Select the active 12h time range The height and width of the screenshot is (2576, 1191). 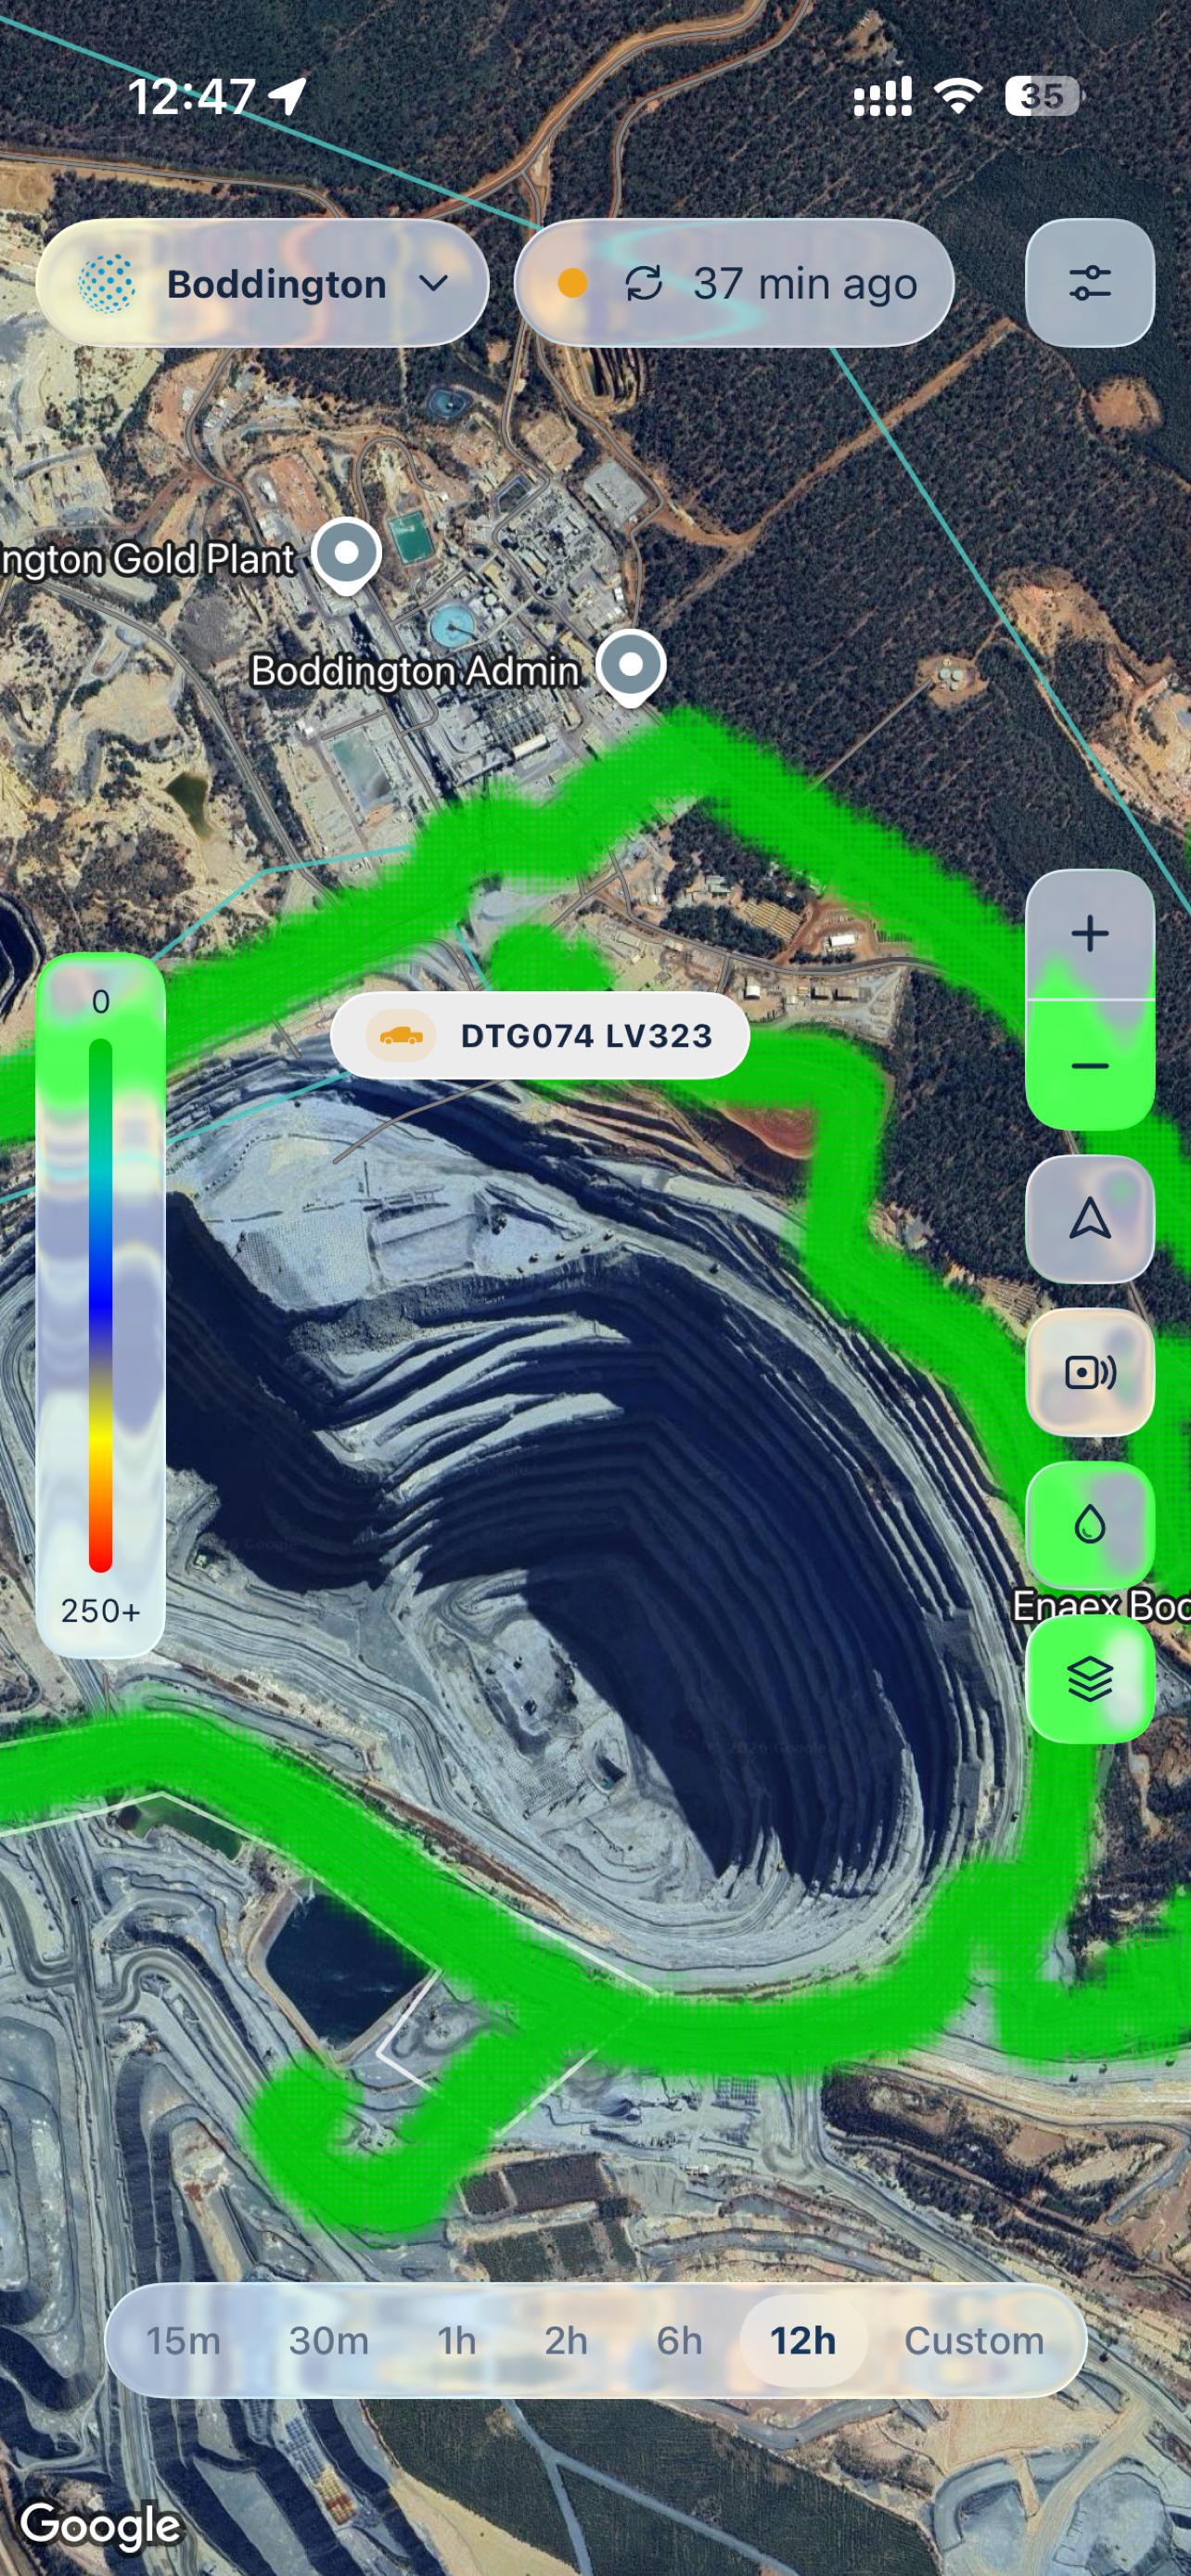[x=803, y=2341]
